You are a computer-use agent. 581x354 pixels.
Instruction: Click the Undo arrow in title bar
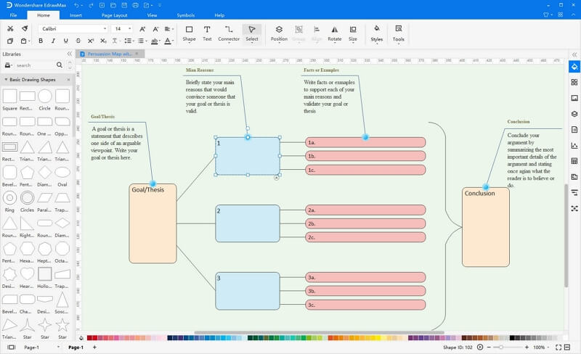pos(77,5)
